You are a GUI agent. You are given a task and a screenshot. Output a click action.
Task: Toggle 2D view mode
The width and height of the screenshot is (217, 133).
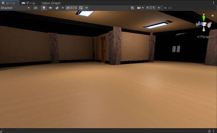pos(35,8)
